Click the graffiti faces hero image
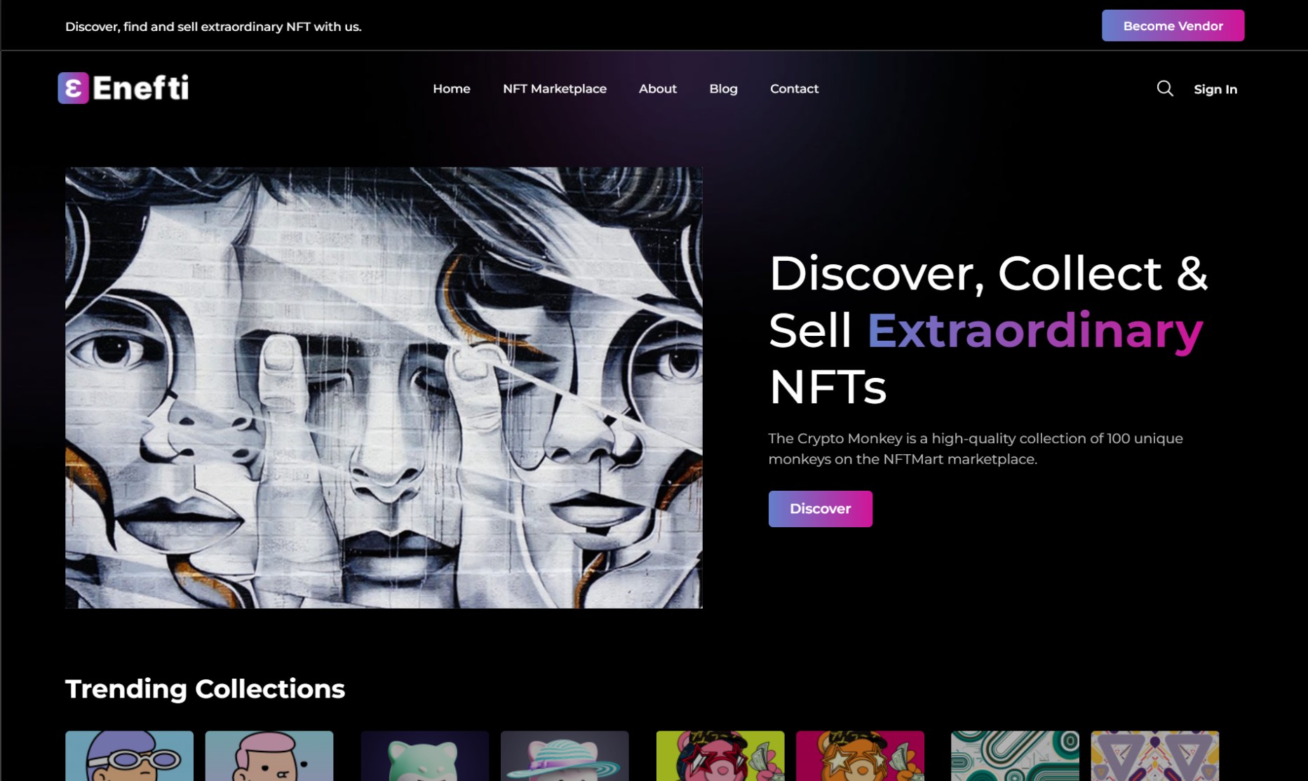Image resolution: width=1308 pixels, height=781 pixels. coord(384,387)
